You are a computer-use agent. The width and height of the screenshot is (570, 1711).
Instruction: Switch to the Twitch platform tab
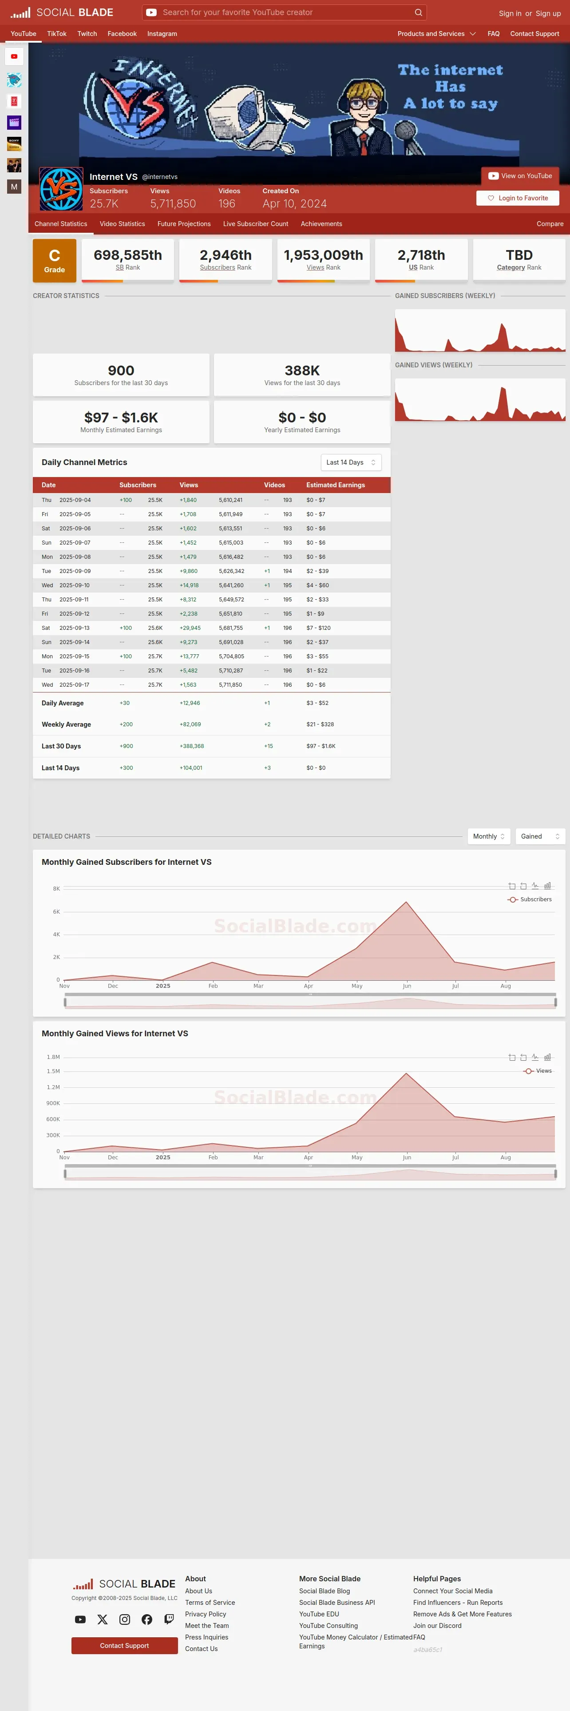pyautogui.click(x=87, y=34)
